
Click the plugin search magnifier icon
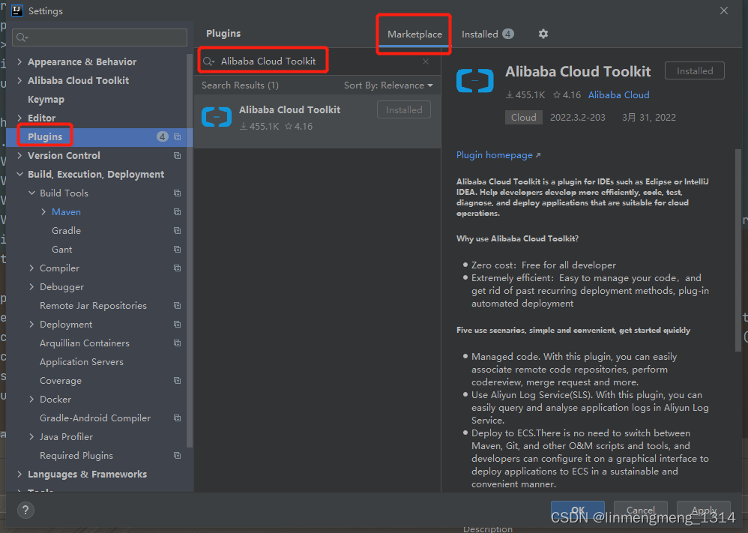click(x=208, y=61)
